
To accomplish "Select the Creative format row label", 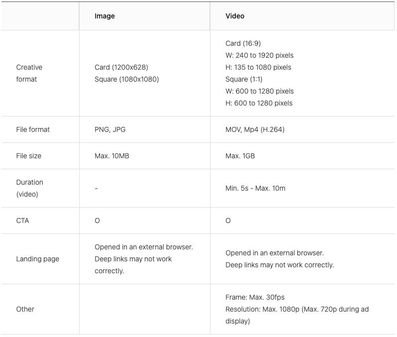I will [x=29, y=73].
